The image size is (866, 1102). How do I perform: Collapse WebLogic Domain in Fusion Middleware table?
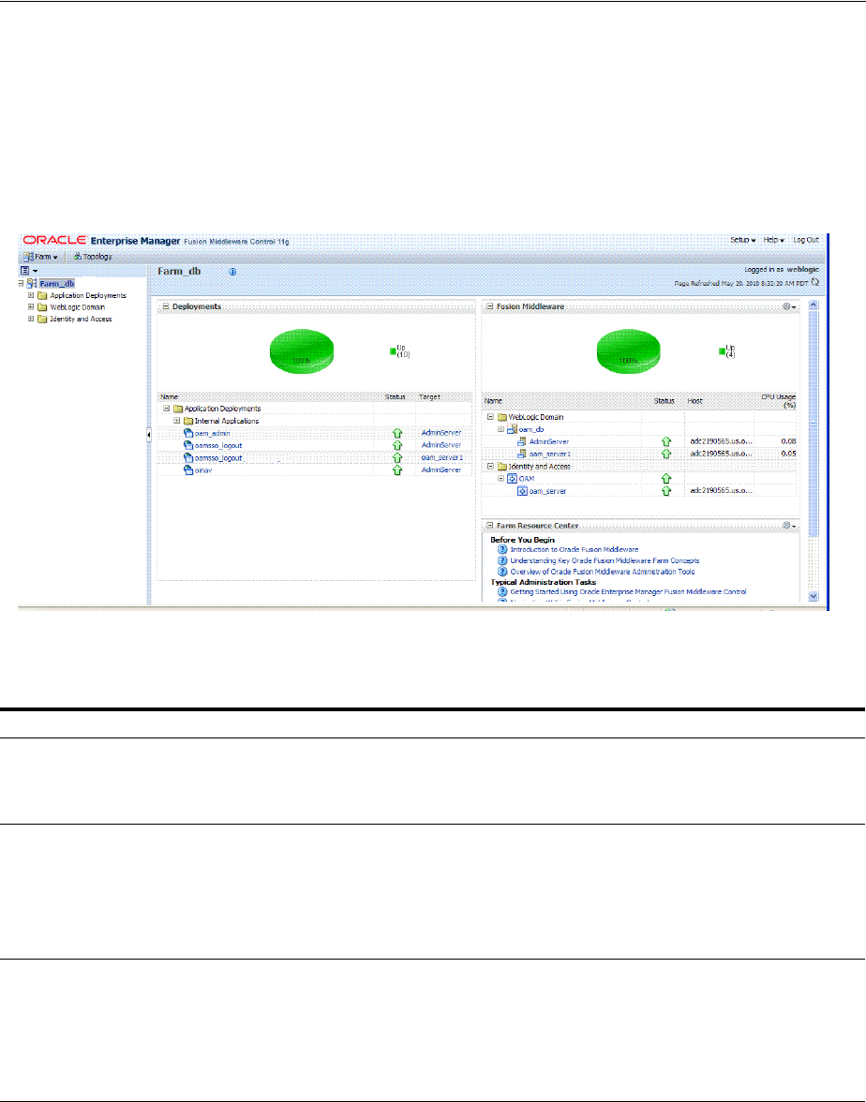click(491, 417)
